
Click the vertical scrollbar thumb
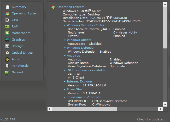click(165, 27)
